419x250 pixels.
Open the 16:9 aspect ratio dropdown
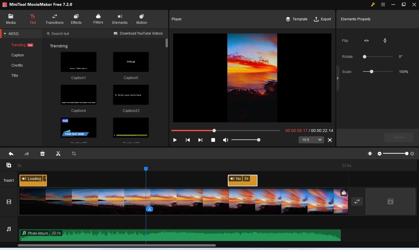[311, 140]
